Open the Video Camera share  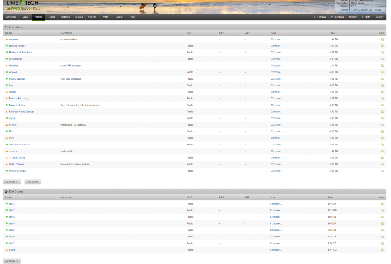pyautogui.click(x=17, y=164)
